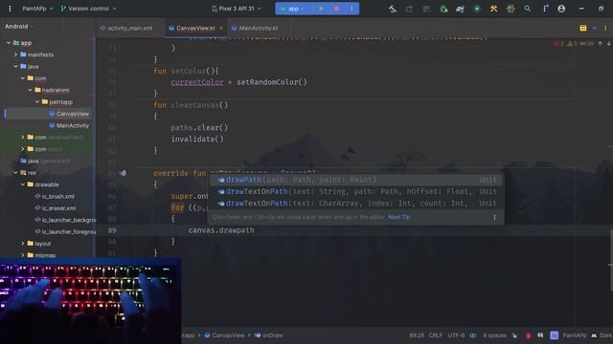Image resolution: width=613 pixels, height=344 pixels.
Task: Click onDraw in breadcrumb bar
Action: tap(268, 335)
